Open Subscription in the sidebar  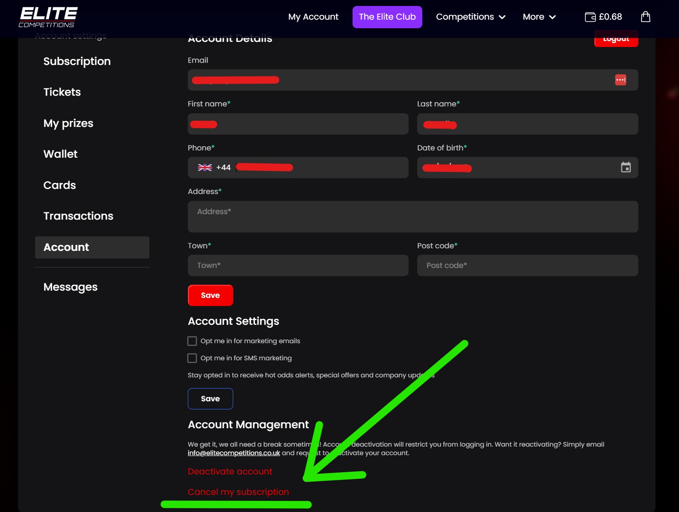pyautogui.click(x=77, y=61)
